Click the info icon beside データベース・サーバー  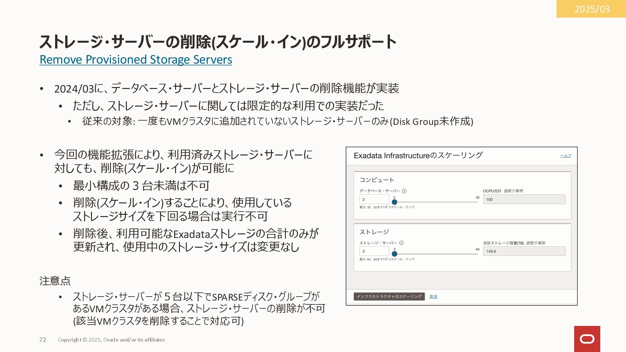(x=404, y=191)
